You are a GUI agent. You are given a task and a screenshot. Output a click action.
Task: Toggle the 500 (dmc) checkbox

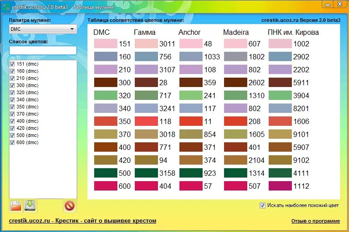[x=12, y=135]
